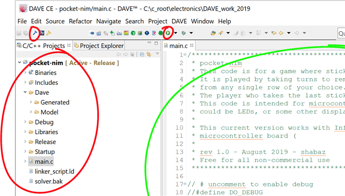Screen dimensions: 345x196
Task: Select linker_script.ld in the project tree
Action: click(54, 172)
